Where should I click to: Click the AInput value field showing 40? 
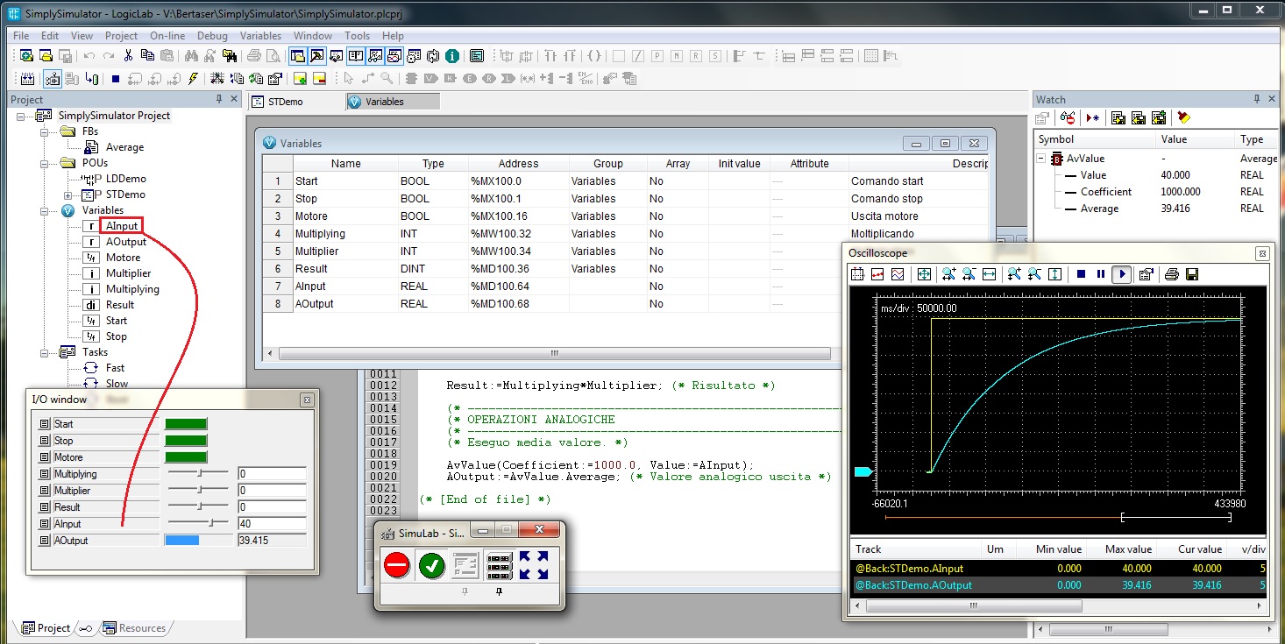(x=271, y=524)
